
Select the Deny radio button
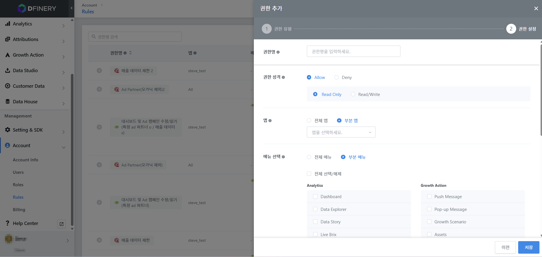(336, 77)
